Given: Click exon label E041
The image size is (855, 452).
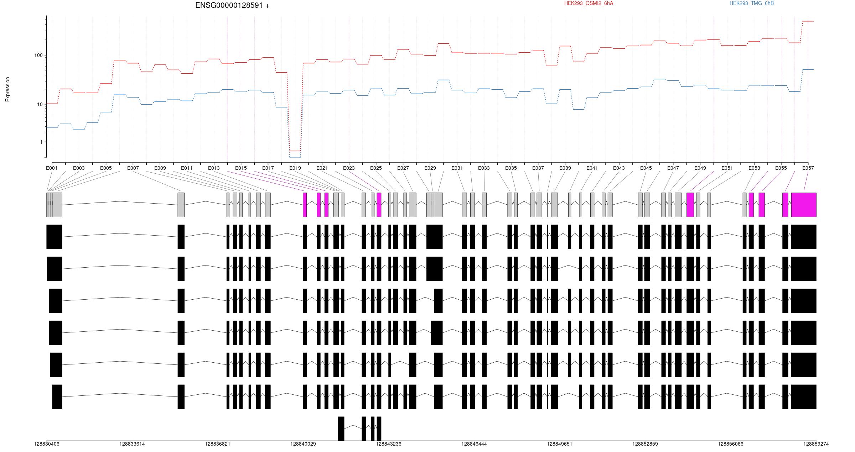Looking at the screenshot, I should [592, 168].
